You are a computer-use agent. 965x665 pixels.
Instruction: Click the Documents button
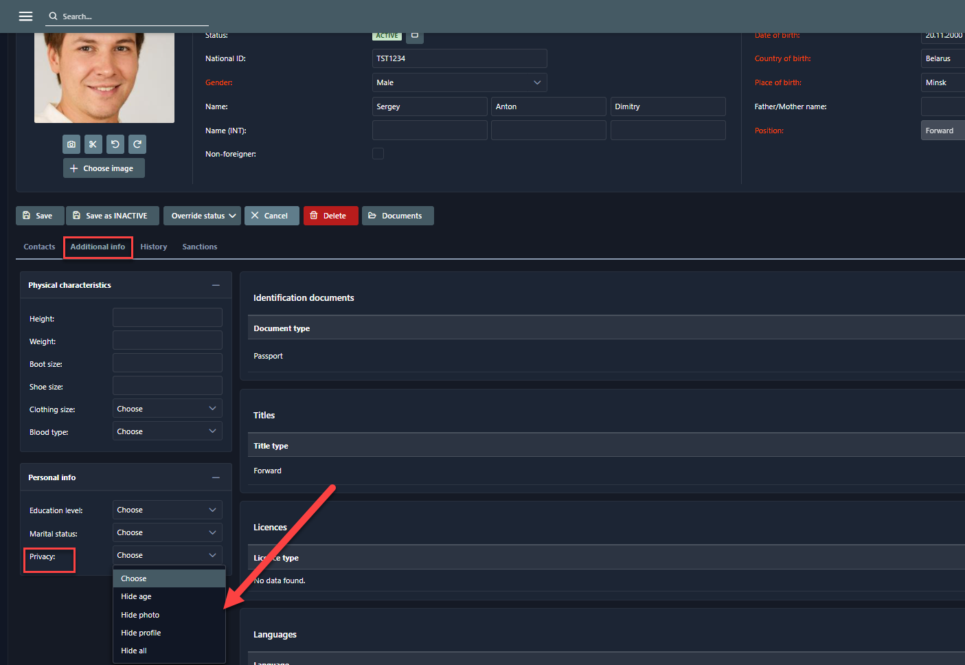pyautogui.click(x=397, y=216)
